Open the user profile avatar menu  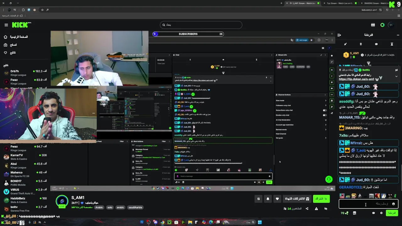[x=391, y=25]
